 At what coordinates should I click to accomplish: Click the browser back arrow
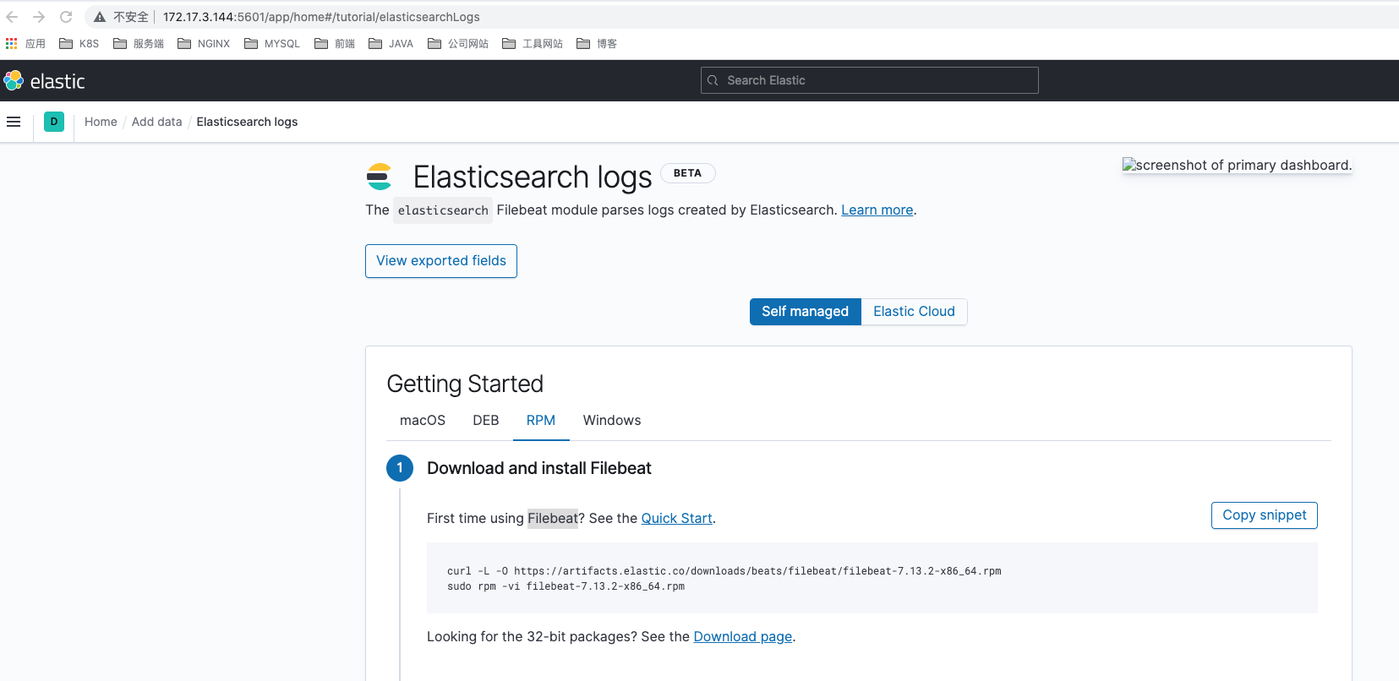(12, 17)
